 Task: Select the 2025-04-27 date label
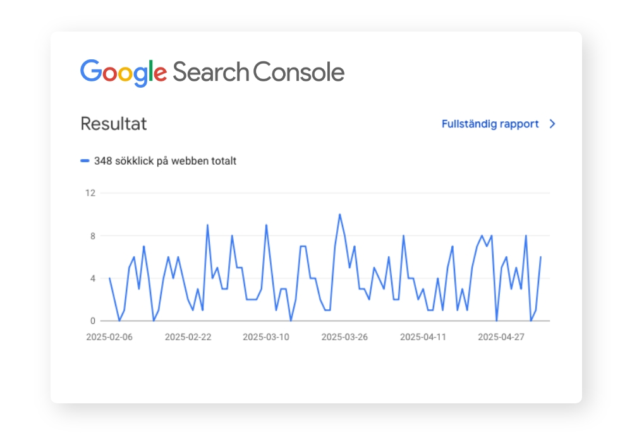pos(501,337)
